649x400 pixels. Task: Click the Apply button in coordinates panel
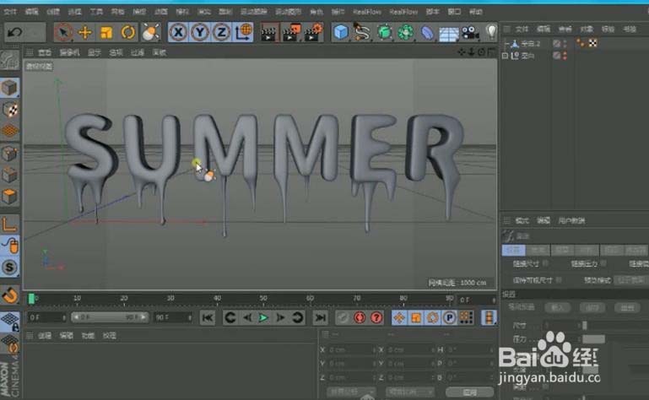click(x=470, y=392)
